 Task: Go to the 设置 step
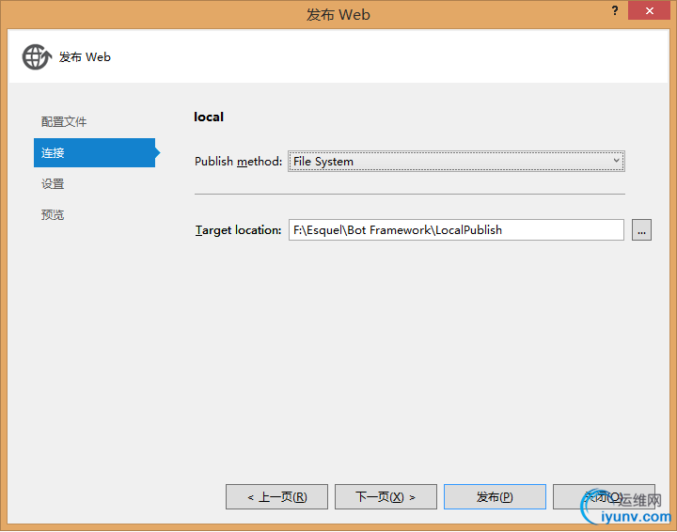coord(53,184)
